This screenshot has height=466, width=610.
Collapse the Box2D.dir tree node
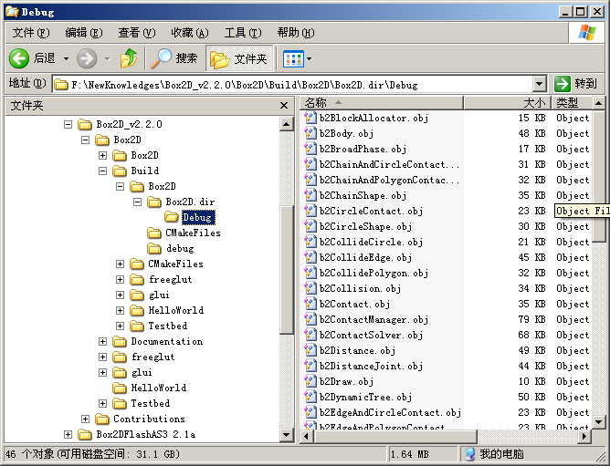click(x=137, y=202)
